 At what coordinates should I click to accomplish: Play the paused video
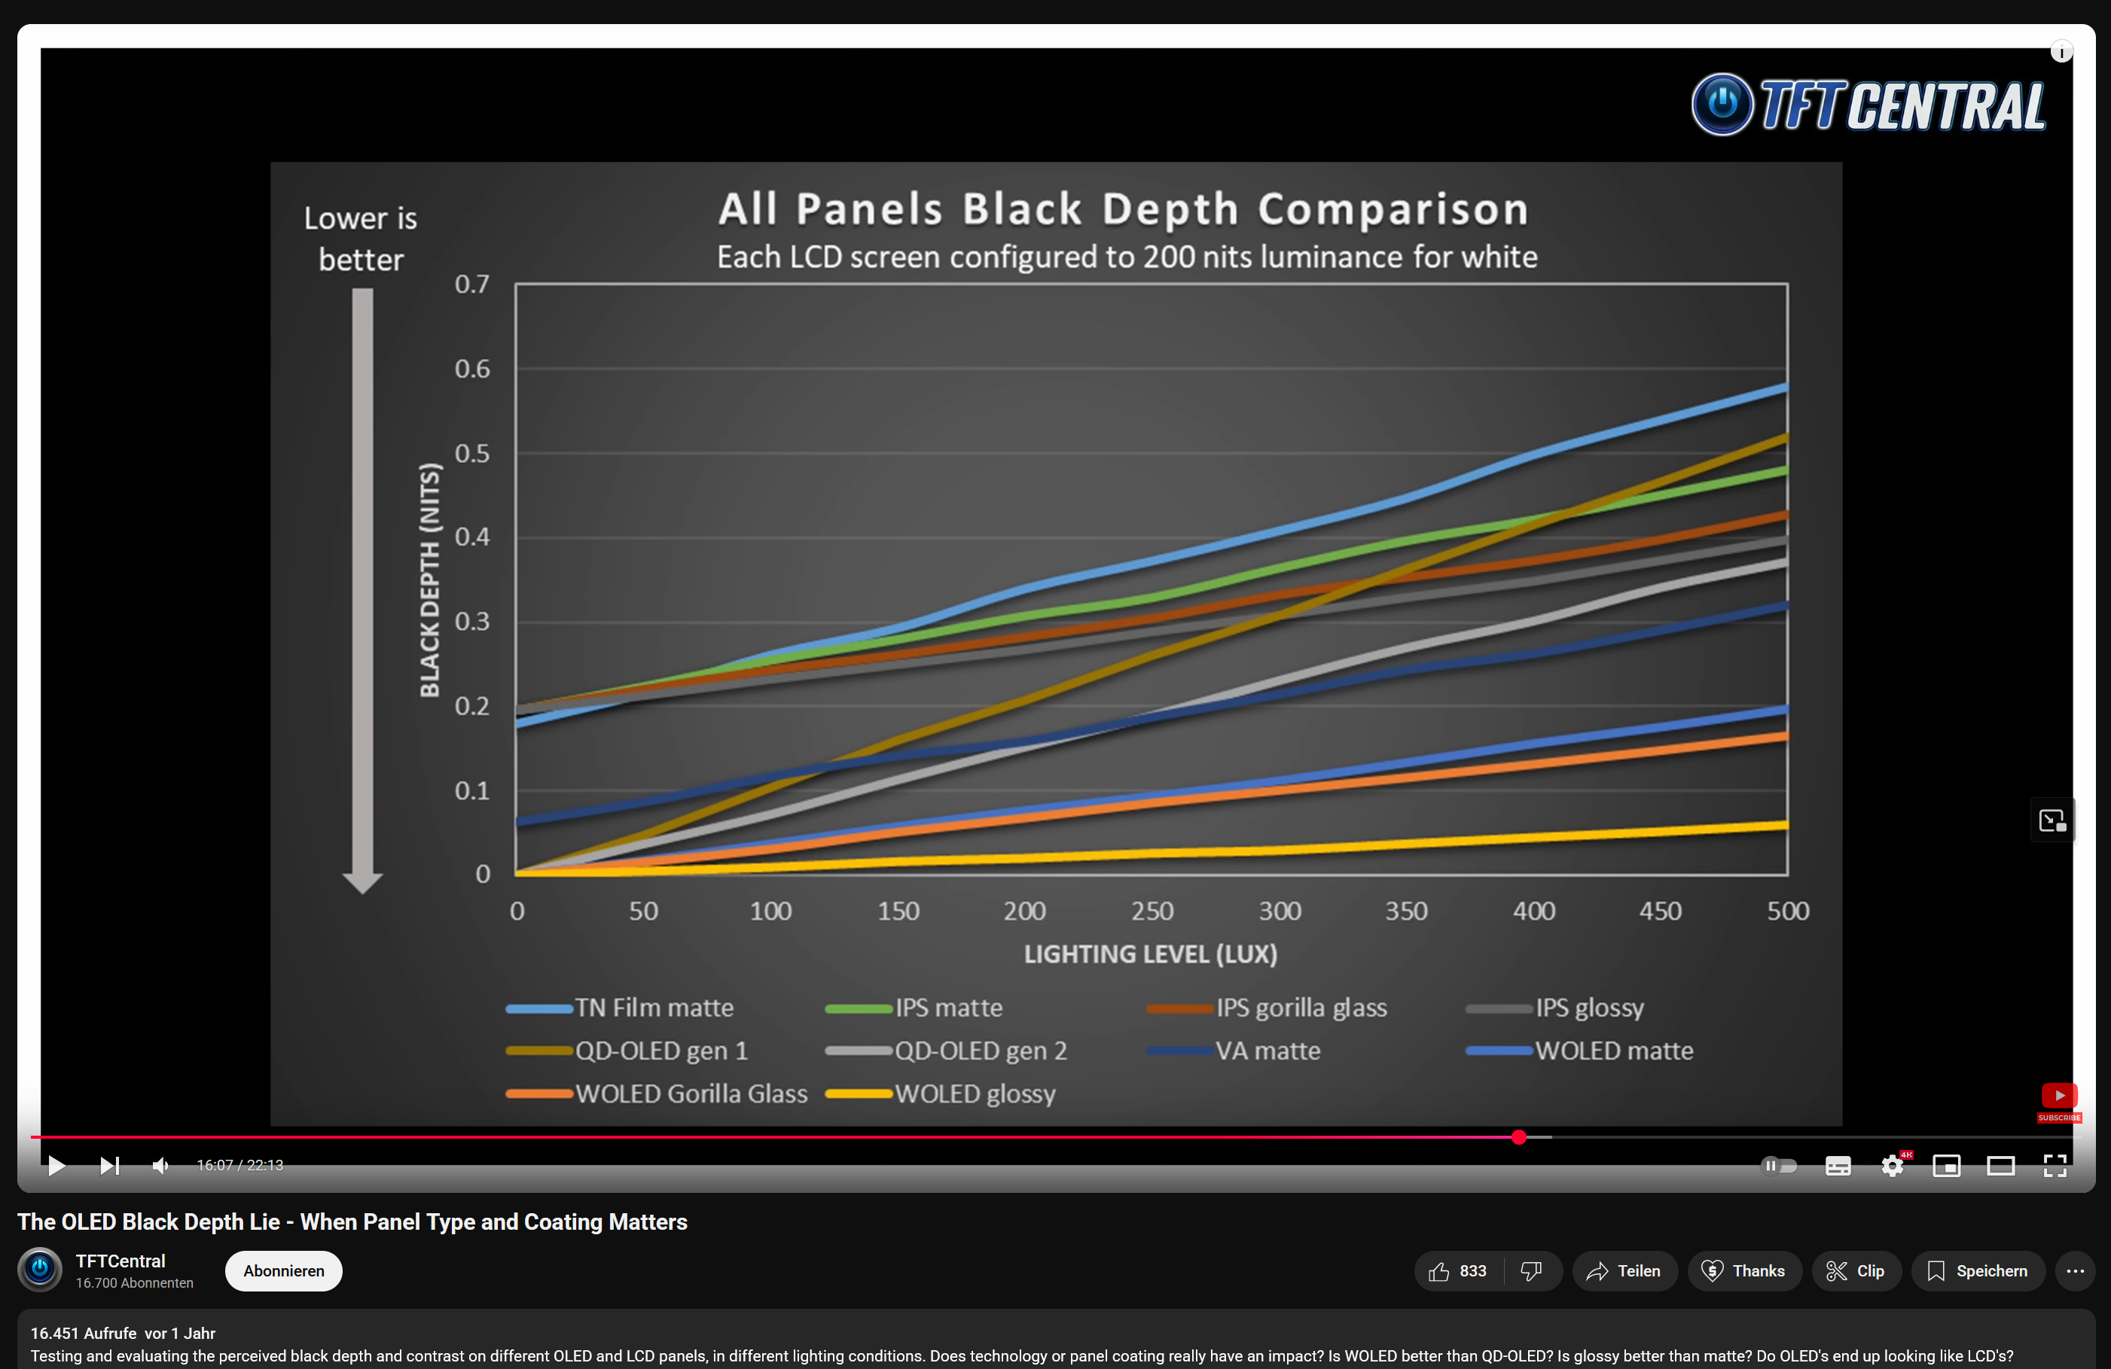(x=56, y=1165)
